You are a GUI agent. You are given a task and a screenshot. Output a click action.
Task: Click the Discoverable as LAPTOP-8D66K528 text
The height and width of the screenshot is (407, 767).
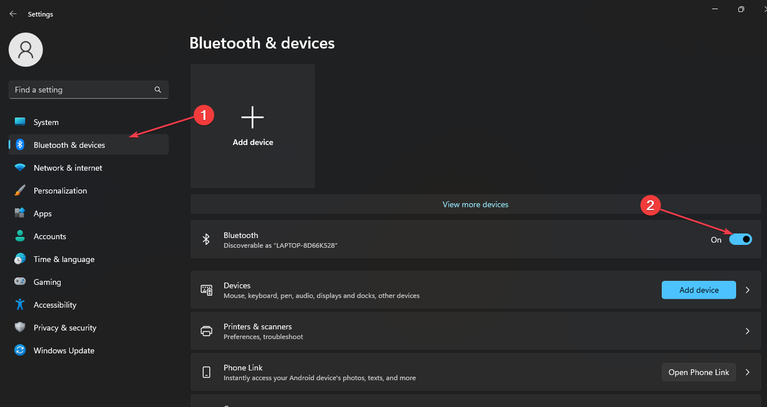pos(280,245)
